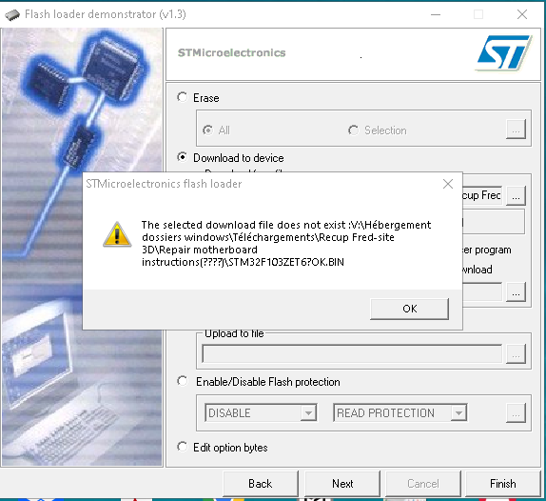This screenshot has width=546, height=501.
Task: Close the STMicroelectronics flash loader dialog
Action: tap(448, 184)
